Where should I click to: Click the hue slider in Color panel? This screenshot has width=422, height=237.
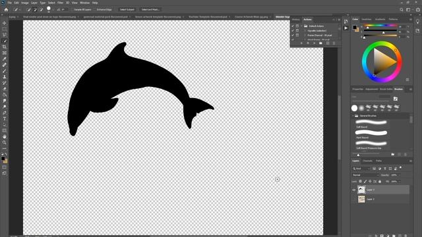pyautogui.click(x=380, y=26)
